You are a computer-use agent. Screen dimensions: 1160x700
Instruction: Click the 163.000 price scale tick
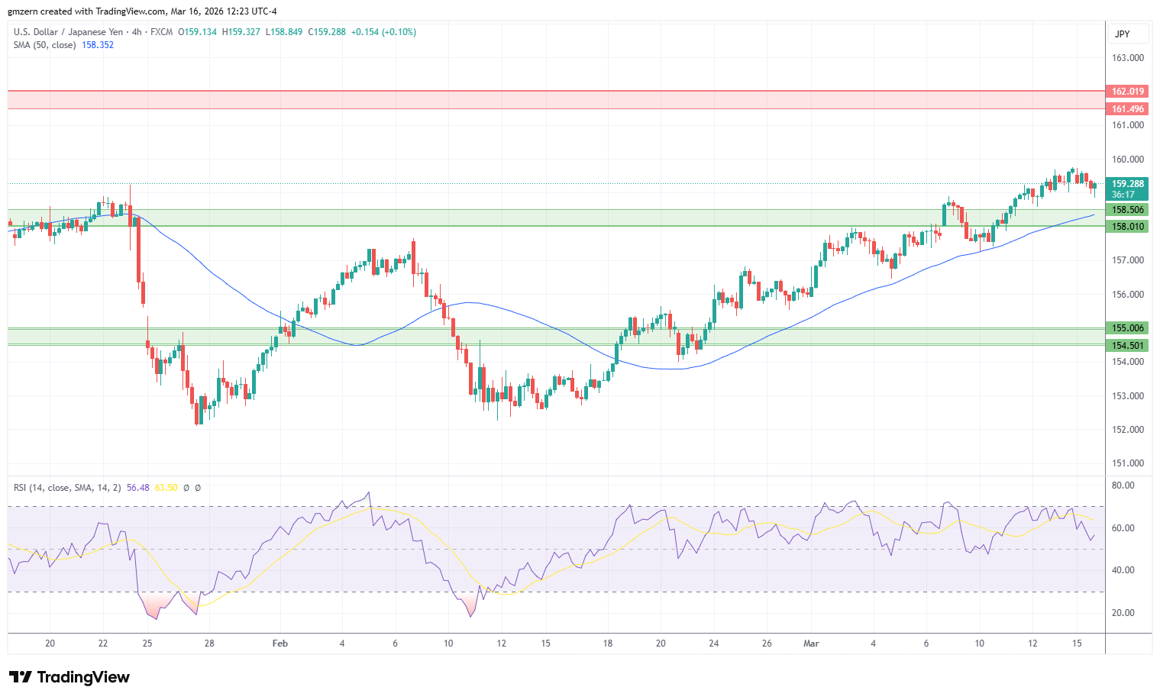(x=1128, y=58)
